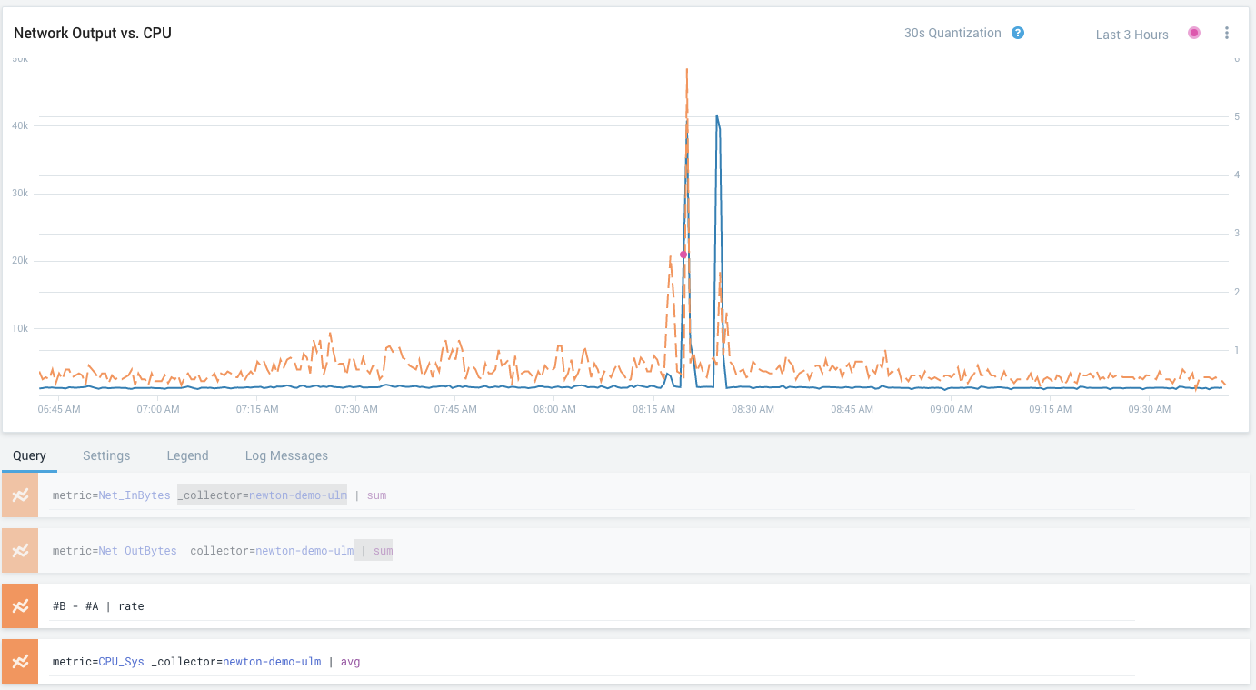Toggle the '#B - #A | rate' row icon

click(20, 606)
